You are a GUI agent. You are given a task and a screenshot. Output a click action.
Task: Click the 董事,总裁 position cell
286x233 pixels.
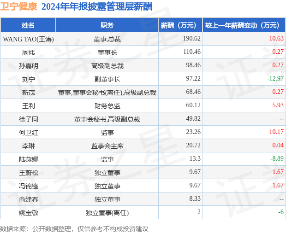[107, 39]
